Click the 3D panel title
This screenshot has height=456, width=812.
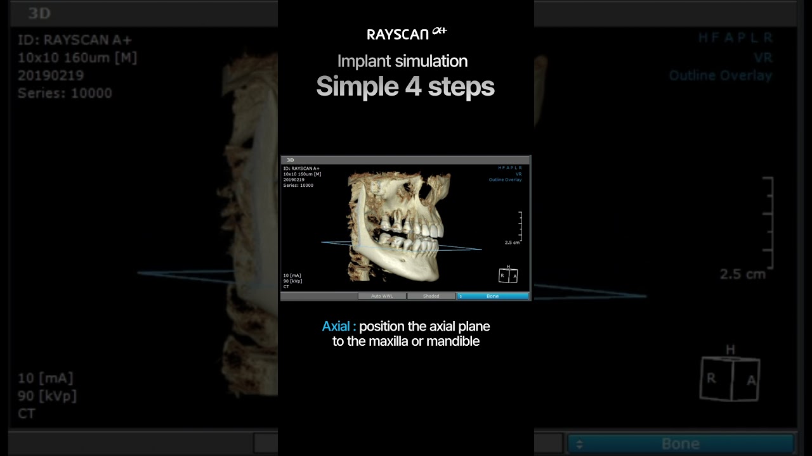pyautogui.click(x=290, y=160)
